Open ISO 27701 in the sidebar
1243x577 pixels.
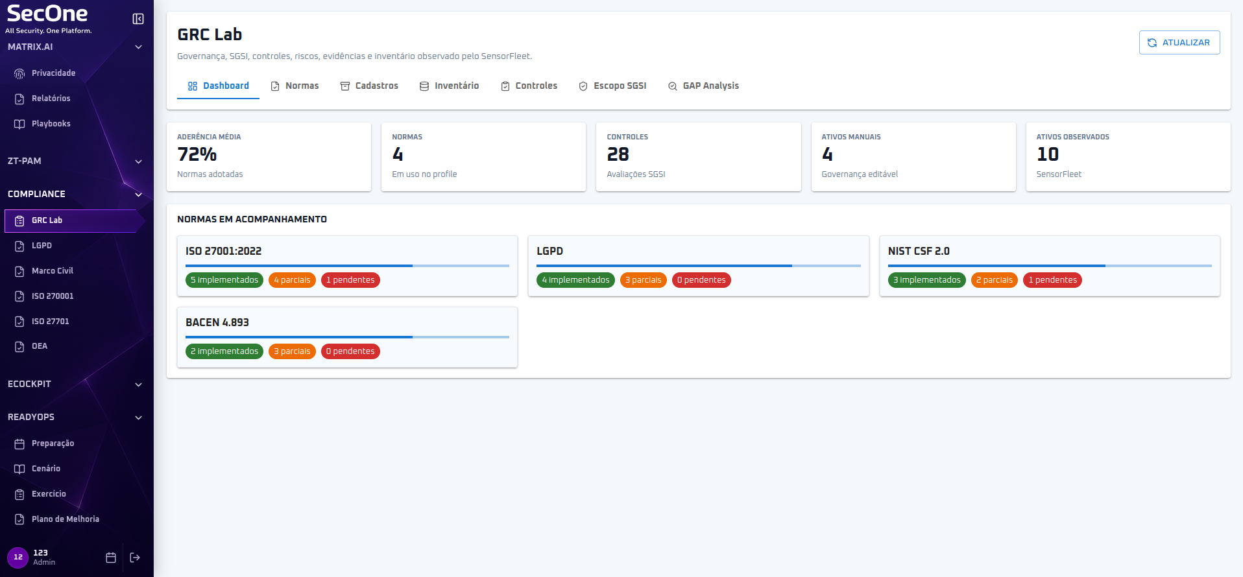(51, 322)
